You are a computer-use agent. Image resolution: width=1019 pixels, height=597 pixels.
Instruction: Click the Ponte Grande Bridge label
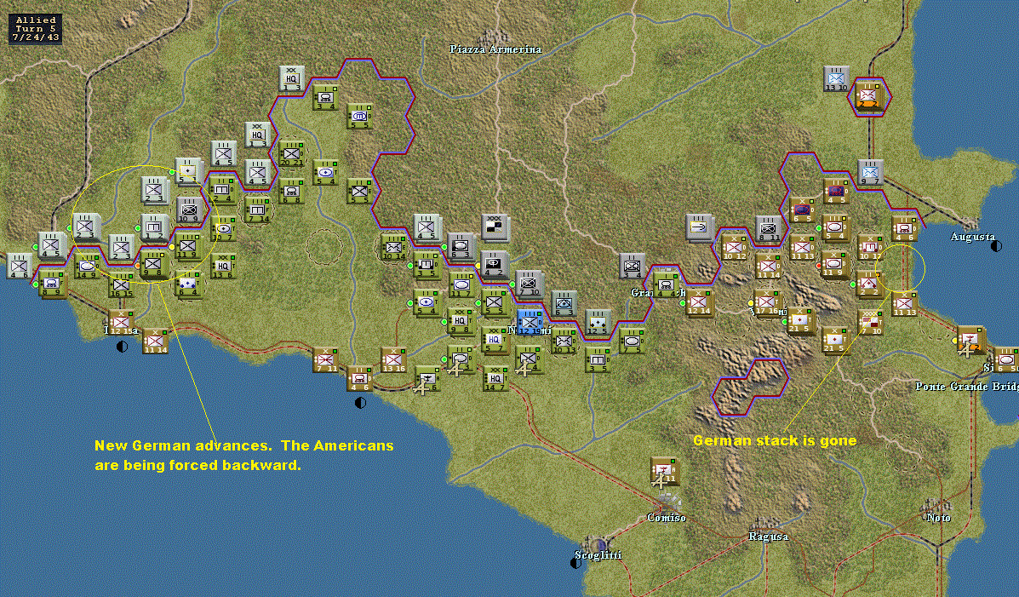966,387
